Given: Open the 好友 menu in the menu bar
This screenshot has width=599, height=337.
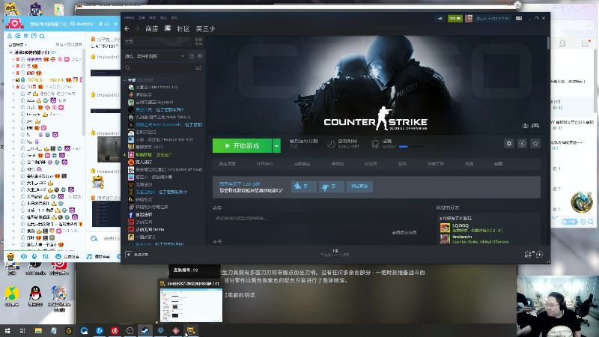Looking at the screenshot, I should (153, 18).
